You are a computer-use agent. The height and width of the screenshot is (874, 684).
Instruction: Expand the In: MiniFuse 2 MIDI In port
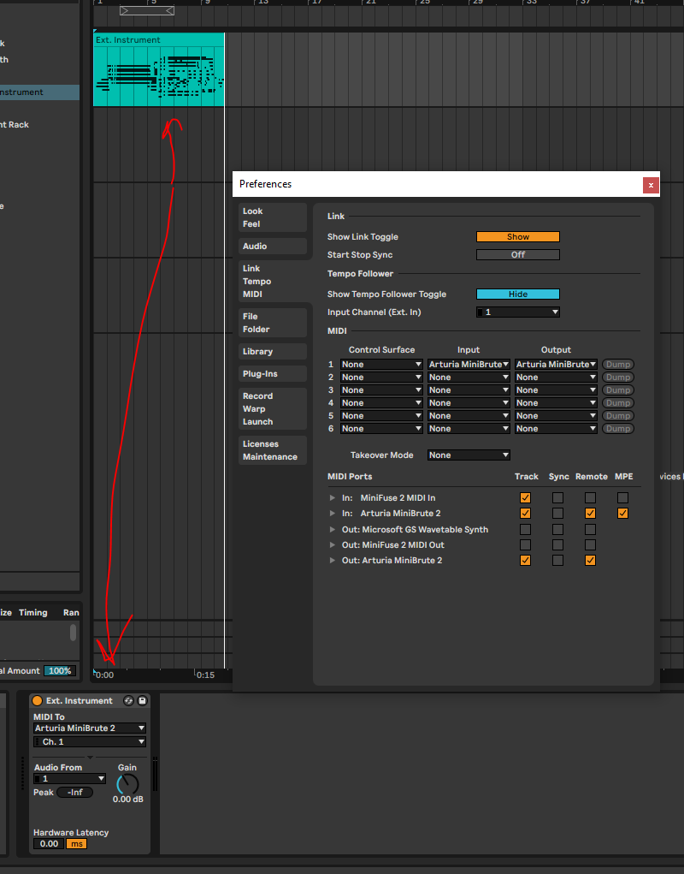point(333,497)
